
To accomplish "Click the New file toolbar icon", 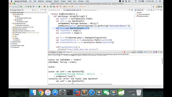I will coord(10,6).
